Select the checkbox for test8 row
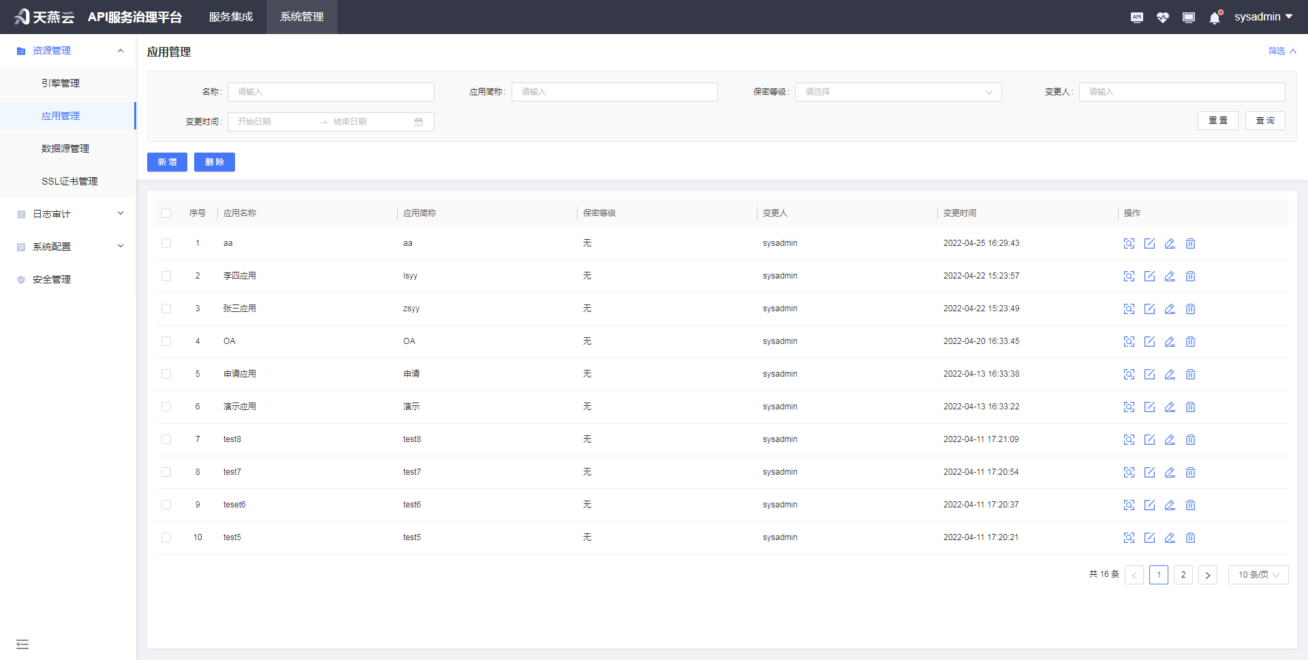1308x660 pixels. [166, 439]
